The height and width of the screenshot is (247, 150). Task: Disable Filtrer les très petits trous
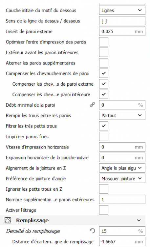(104, 126)
